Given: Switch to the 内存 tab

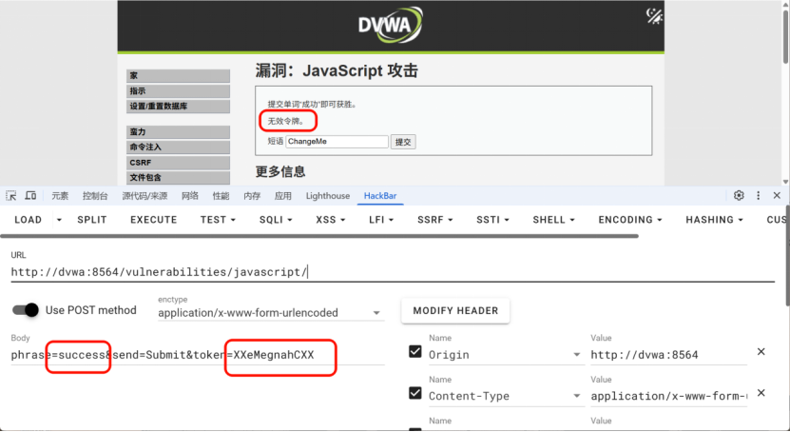Looking at the screenshot, I should click(x=252, y=196).
